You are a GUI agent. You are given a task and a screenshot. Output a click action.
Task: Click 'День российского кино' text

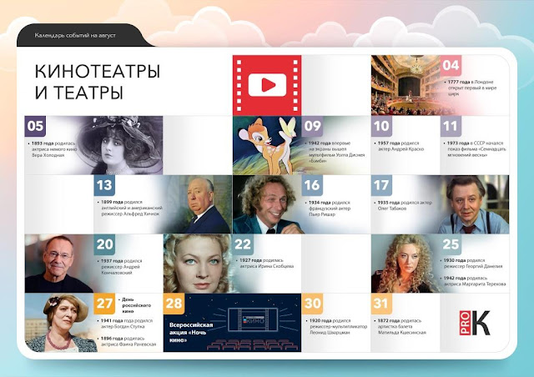point(135,305)
